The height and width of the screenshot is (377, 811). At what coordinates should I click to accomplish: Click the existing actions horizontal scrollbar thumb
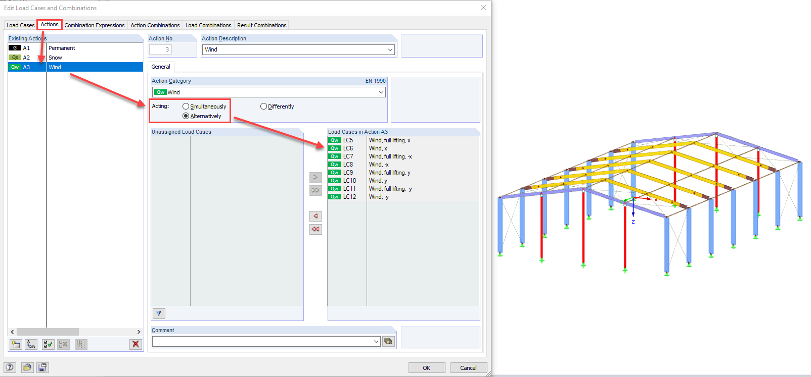click(48, 332)
